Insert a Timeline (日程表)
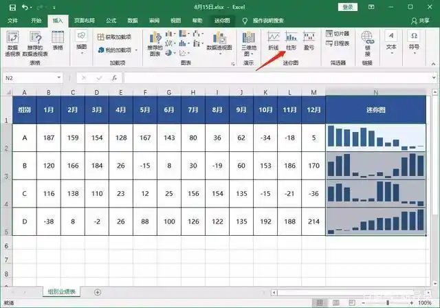440x308 pixels. (338, 43)
